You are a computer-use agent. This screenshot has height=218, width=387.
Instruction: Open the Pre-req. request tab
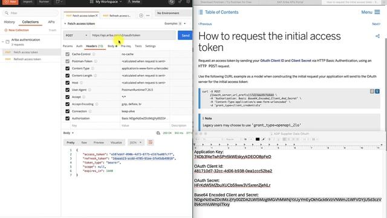(x=126, y=46)
